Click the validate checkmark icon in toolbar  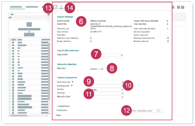[55, 7]
